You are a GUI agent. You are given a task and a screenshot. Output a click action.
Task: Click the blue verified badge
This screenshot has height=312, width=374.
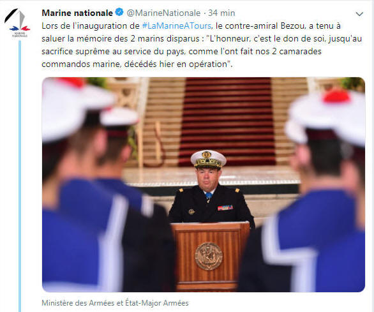(119, 12)
